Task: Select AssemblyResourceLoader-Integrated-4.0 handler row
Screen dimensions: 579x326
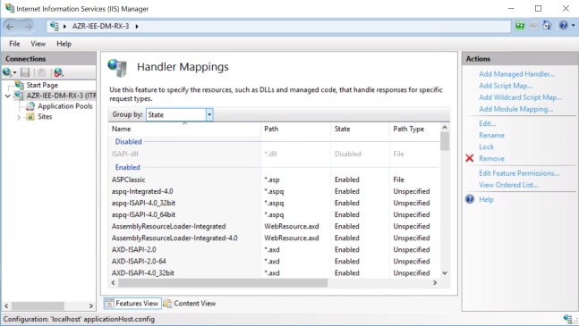Action: click(274, 238)
